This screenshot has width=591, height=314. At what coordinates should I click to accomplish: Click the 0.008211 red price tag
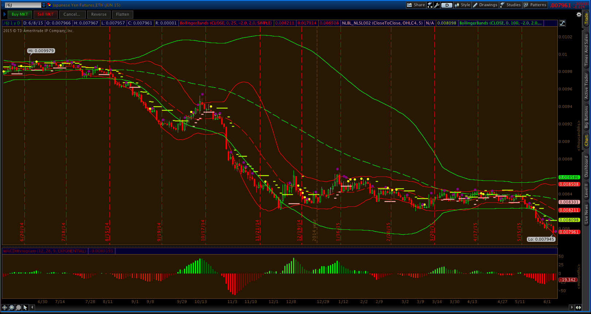tap(569, 210)
